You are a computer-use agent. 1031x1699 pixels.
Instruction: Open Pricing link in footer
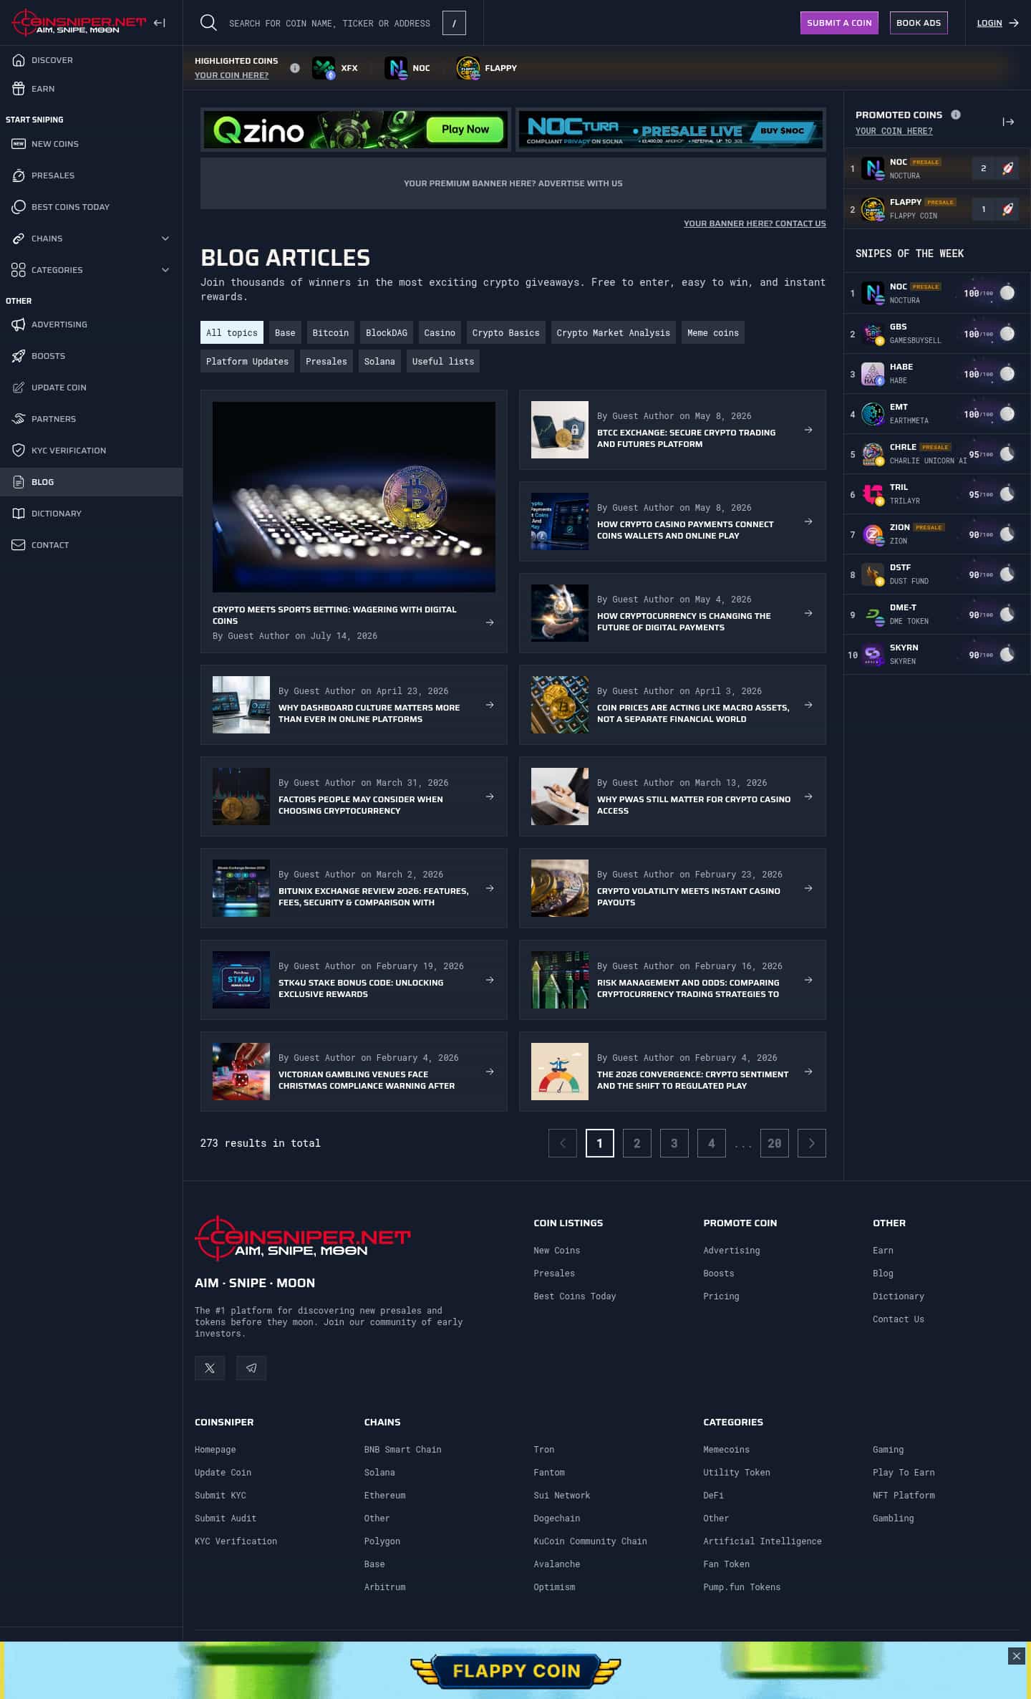point(721,1296)
